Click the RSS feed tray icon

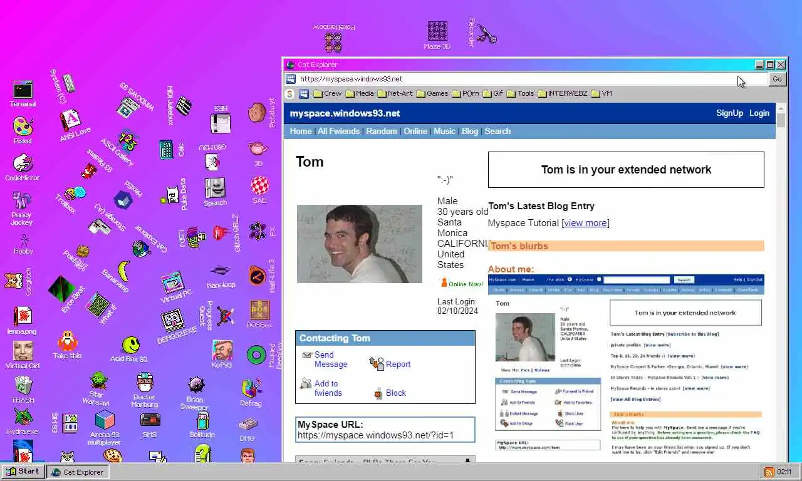point(768,472)
